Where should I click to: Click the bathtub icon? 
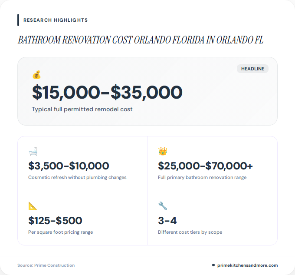[x=33, y=151]
